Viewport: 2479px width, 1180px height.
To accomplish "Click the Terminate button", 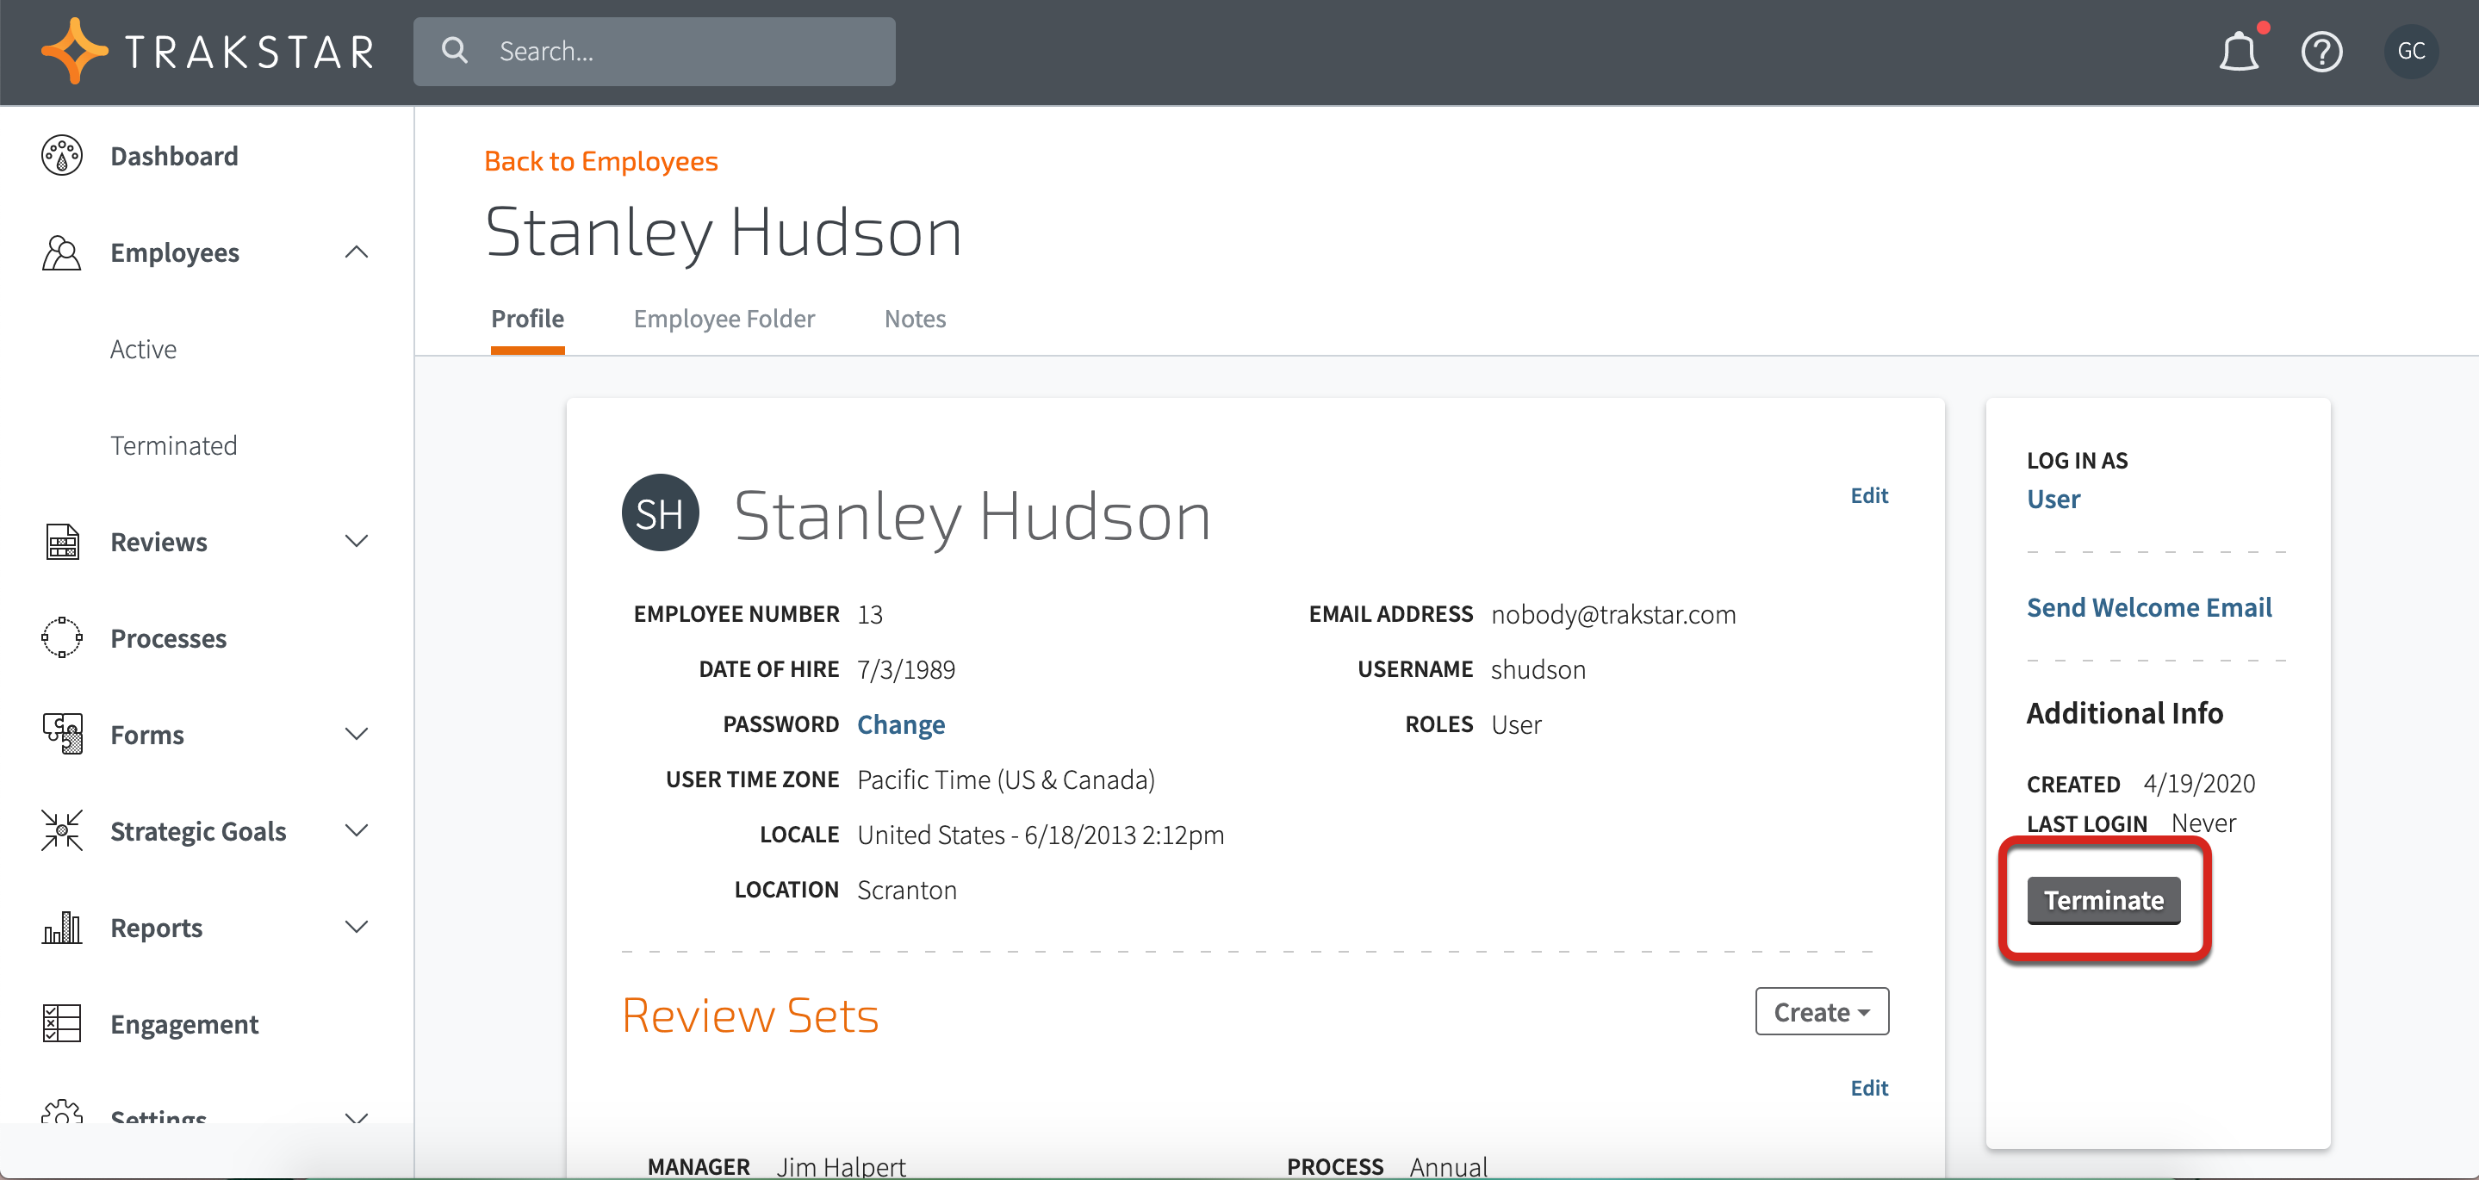I will coord(2103,900).
